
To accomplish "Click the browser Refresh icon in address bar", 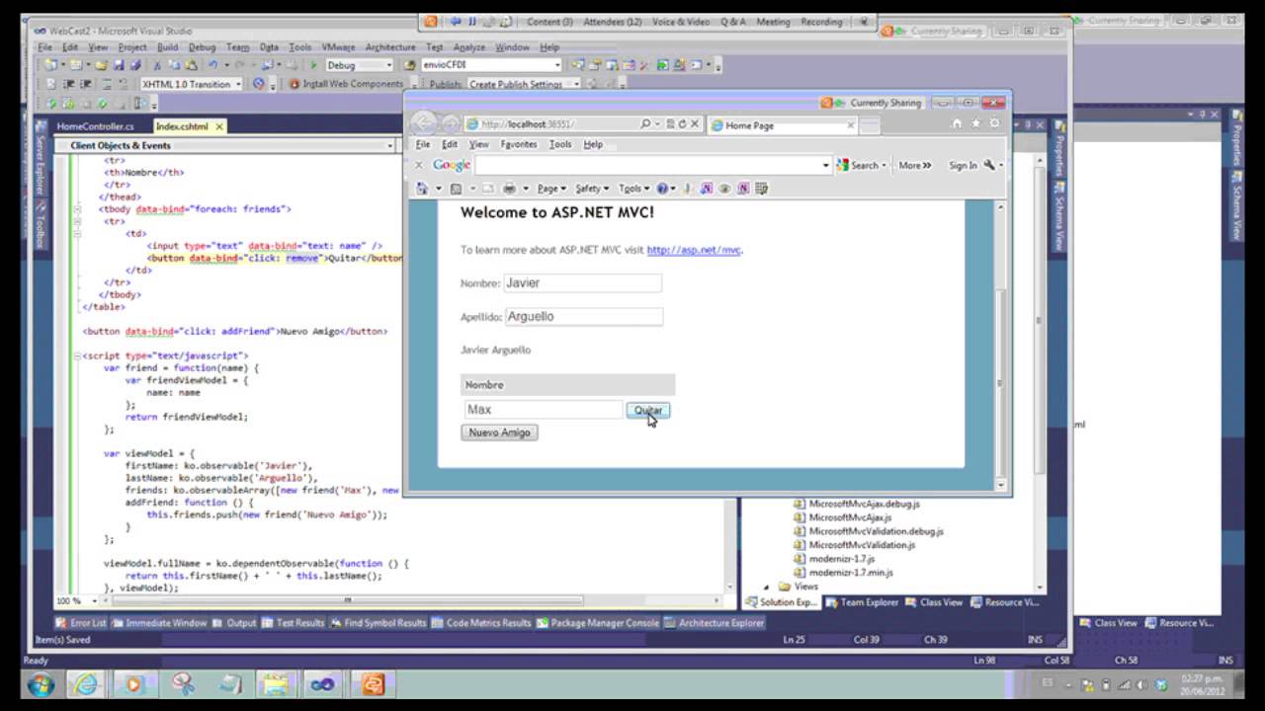I will (x=682, y=124).
